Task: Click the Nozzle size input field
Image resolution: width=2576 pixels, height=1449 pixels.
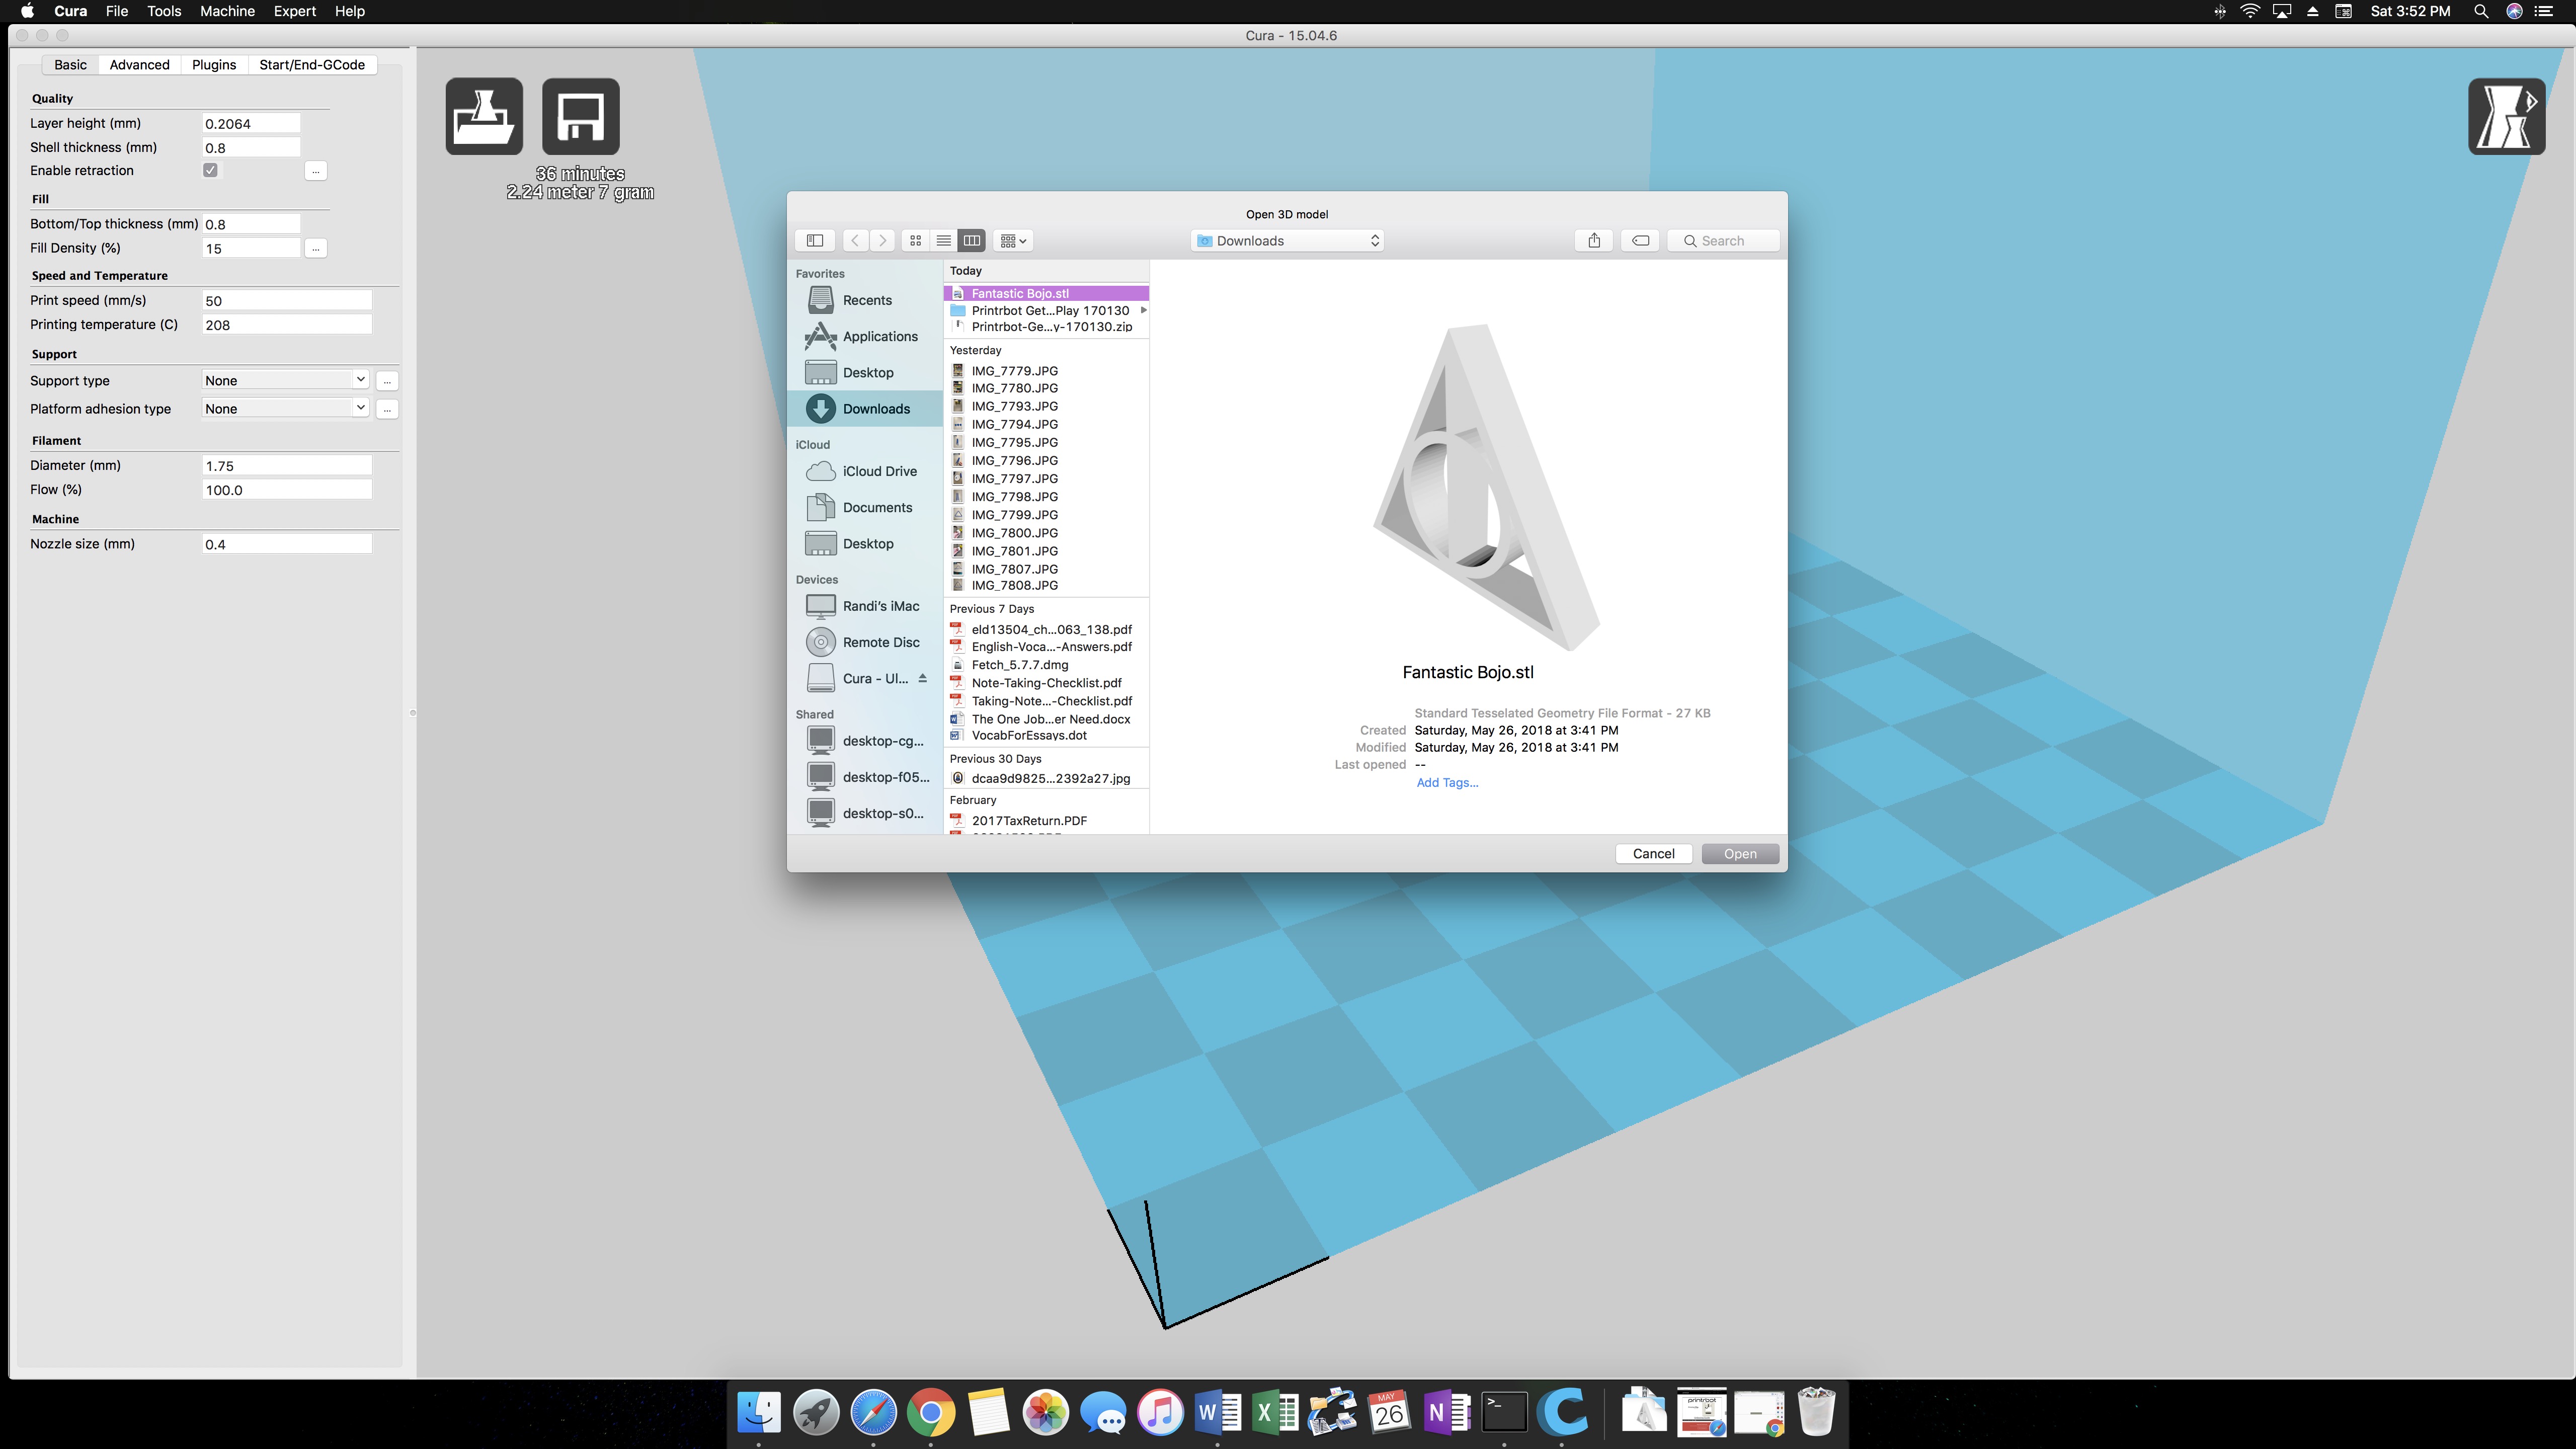Action: click(x=287, y=544)
